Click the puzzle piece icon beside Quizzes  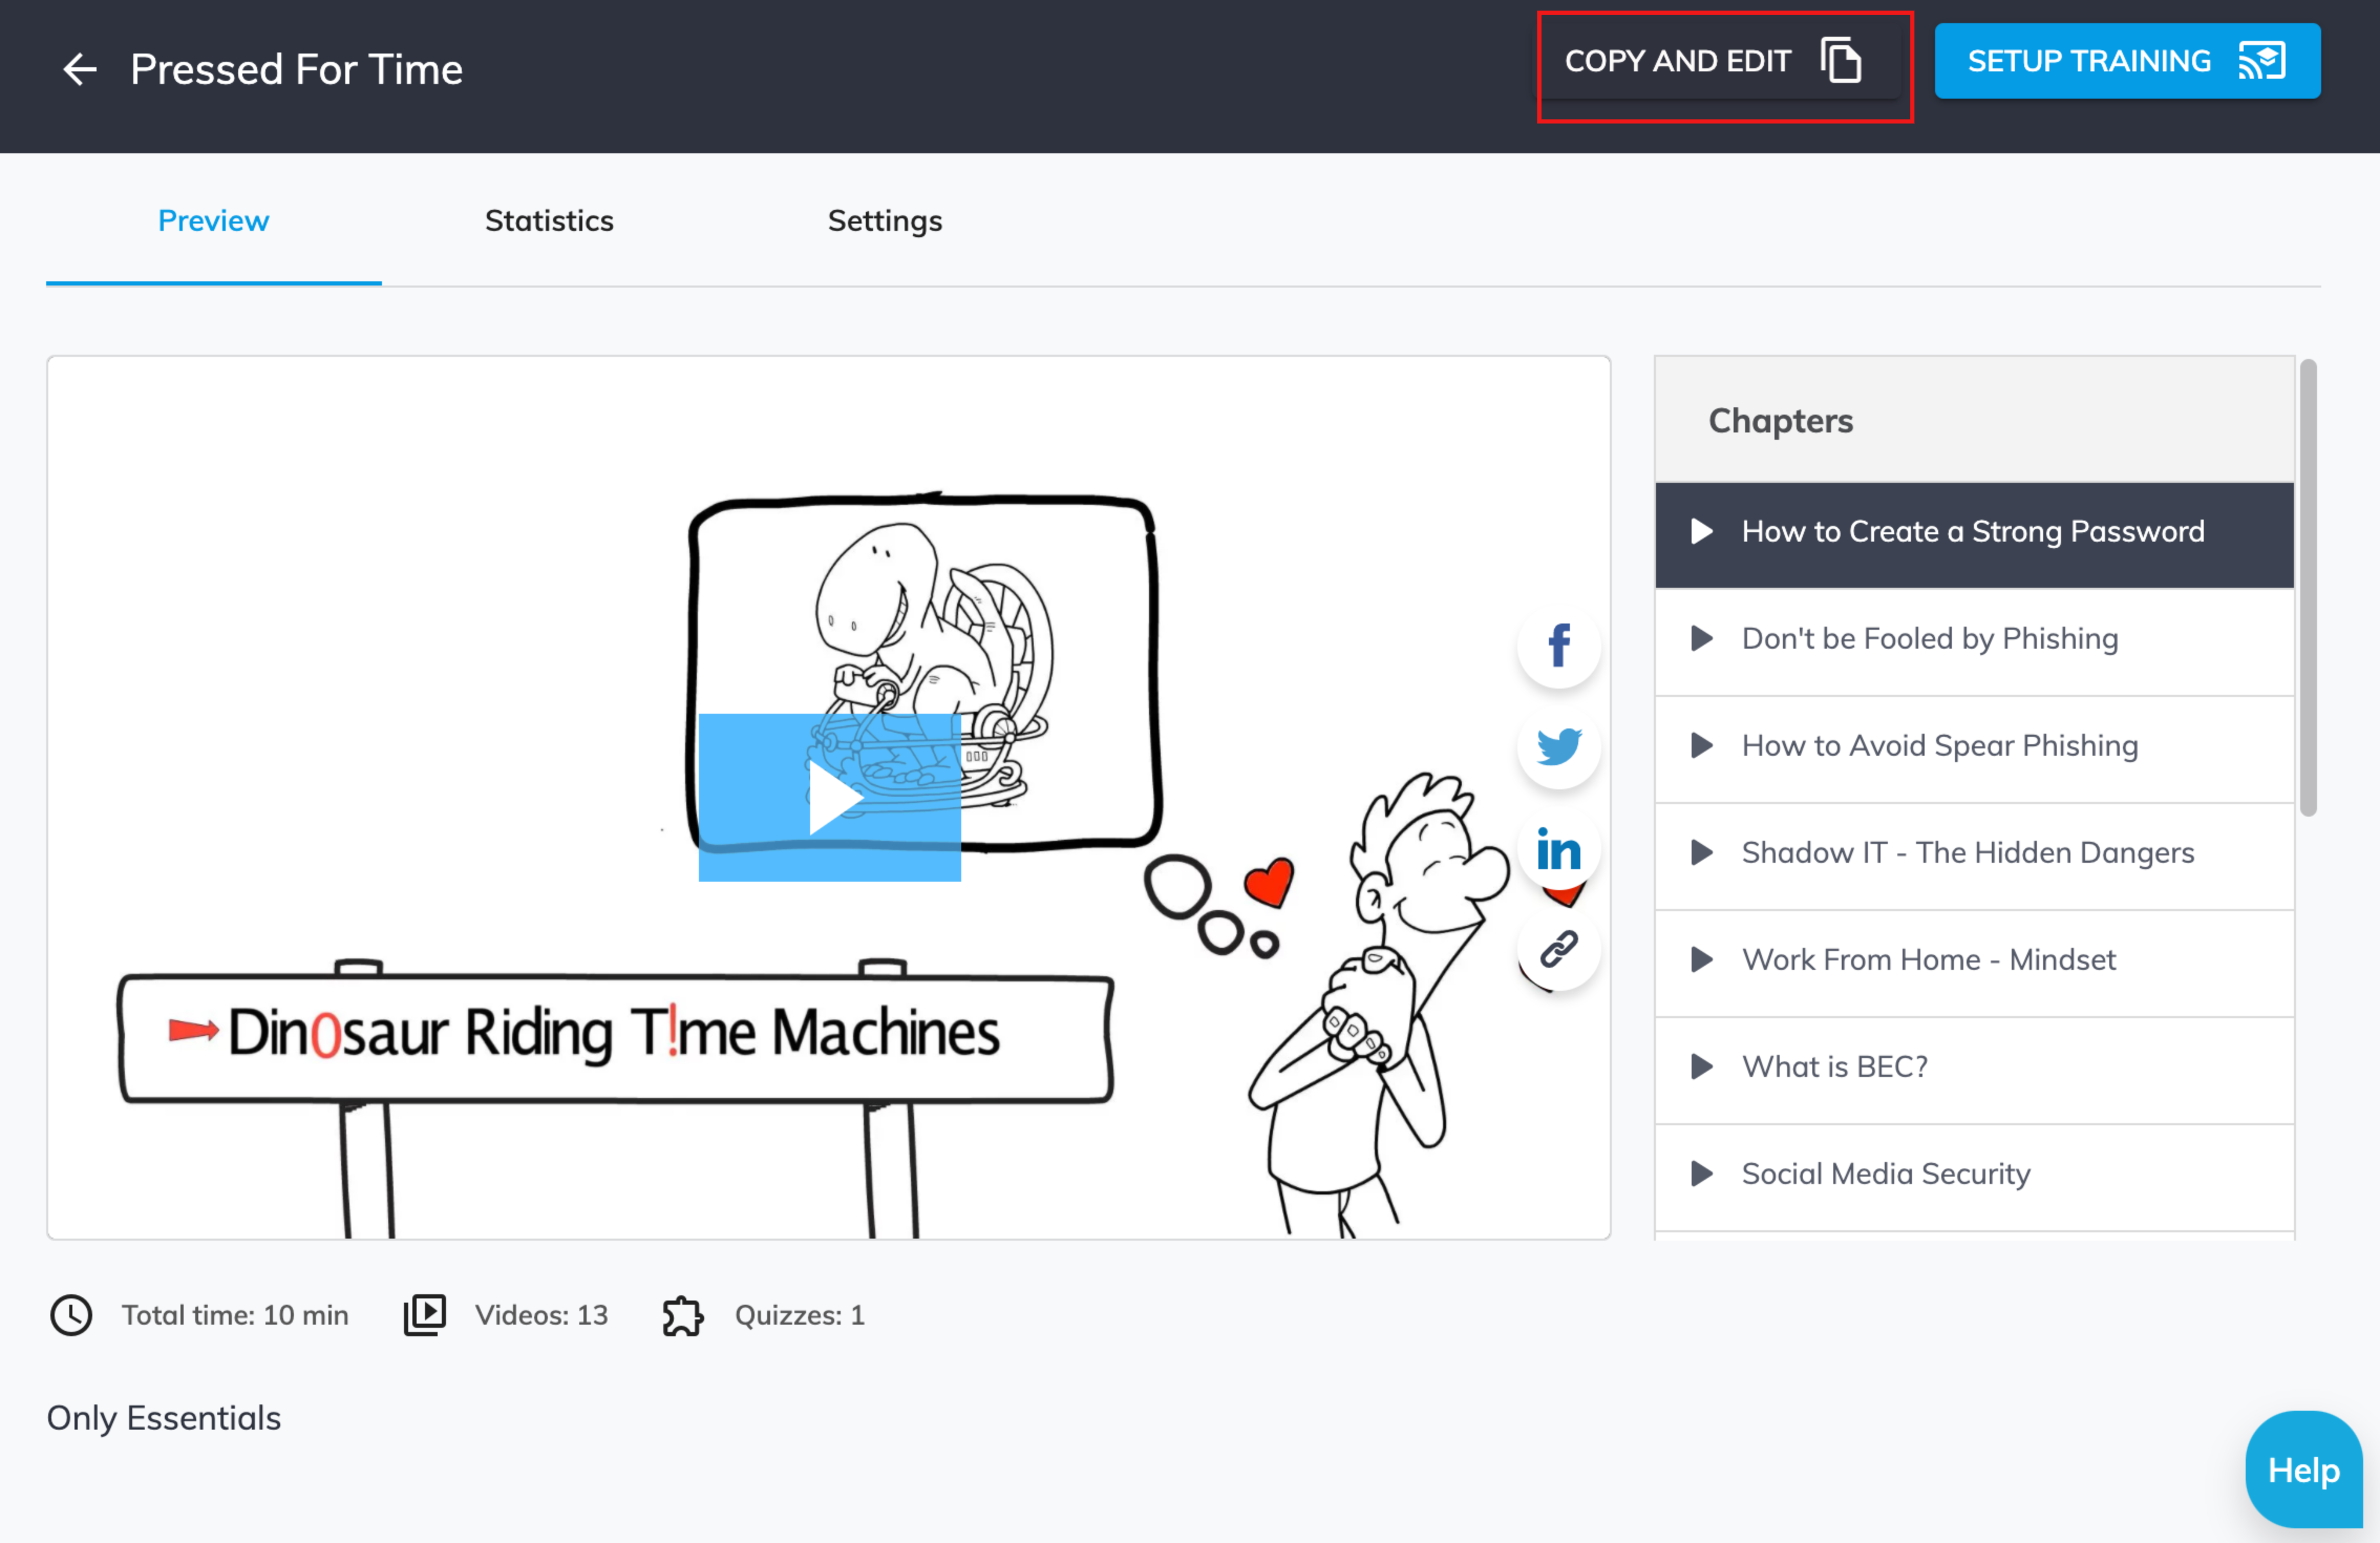[683, 1315]
